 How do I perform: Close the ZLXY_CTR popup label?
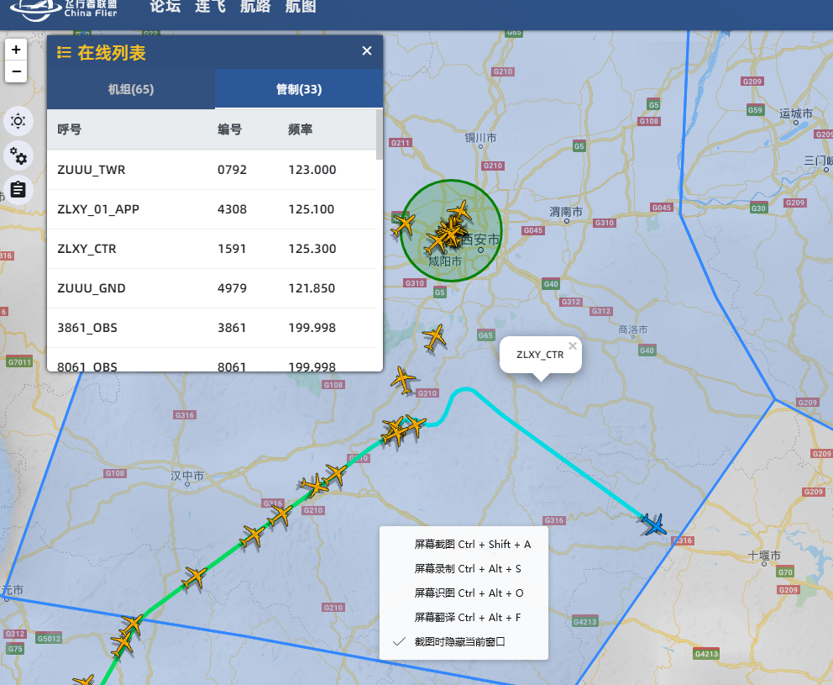[x=573, y=345]
